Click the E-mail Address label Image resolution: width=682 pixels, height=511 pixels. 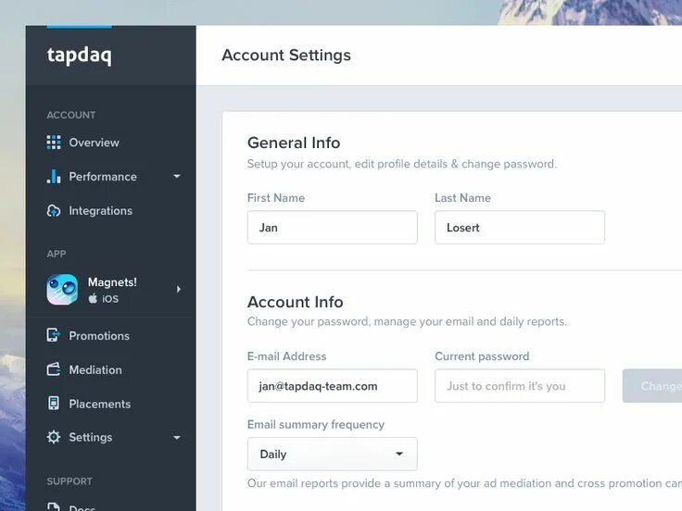coord(286,356)
